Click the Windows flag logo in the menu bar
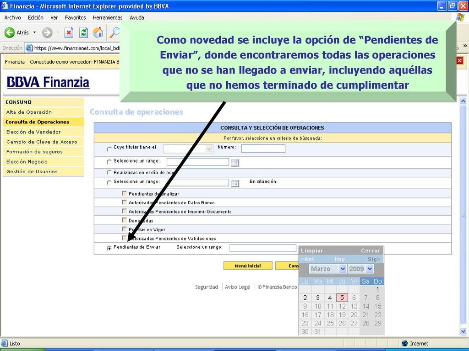469x351 pixels. pos(460,17)
